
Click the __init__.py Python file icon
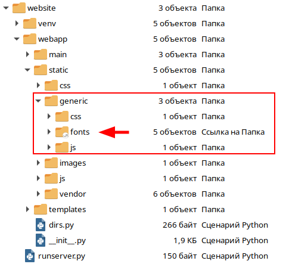[x=41, y=240]
